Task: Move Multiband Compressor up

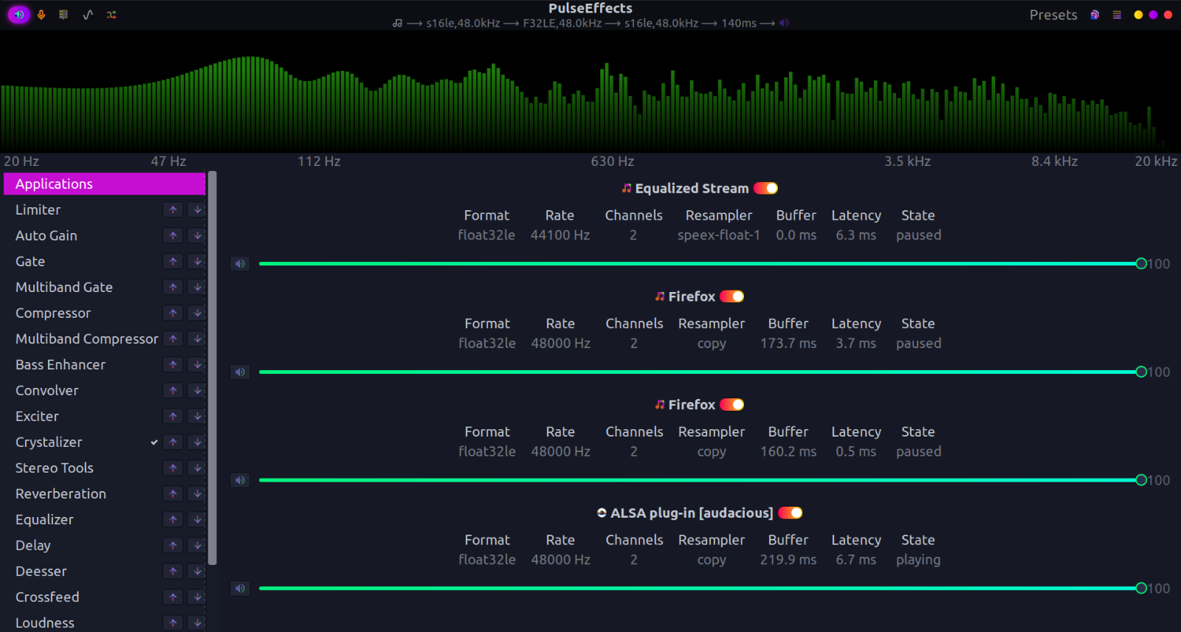Action: [173, 339]
